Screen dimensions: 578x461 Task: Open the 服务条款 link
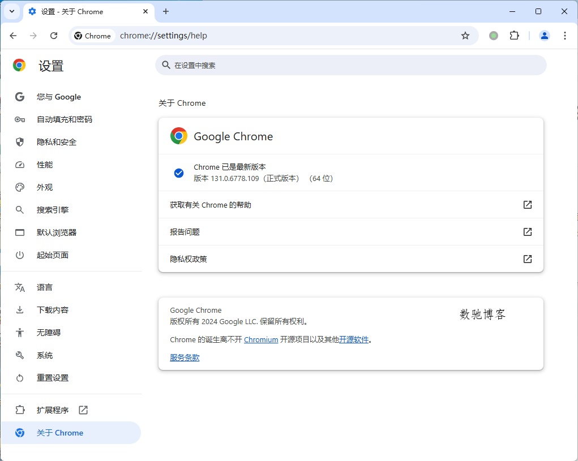(x=185, y=357)
